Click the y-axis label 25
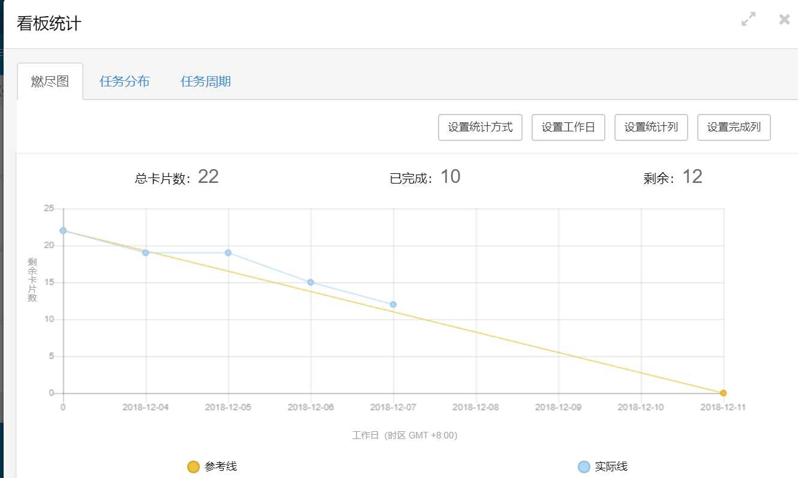The height and width of the screenshot is (478, 798). coord(49,208)
